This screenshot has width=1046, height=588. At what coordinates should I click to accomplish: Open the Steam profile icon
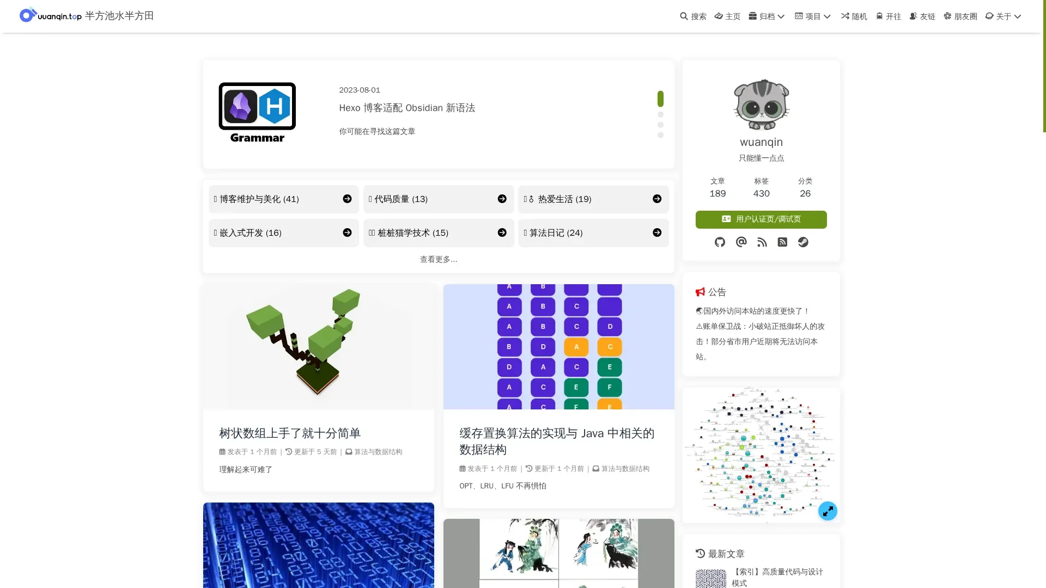pos(803,242)
